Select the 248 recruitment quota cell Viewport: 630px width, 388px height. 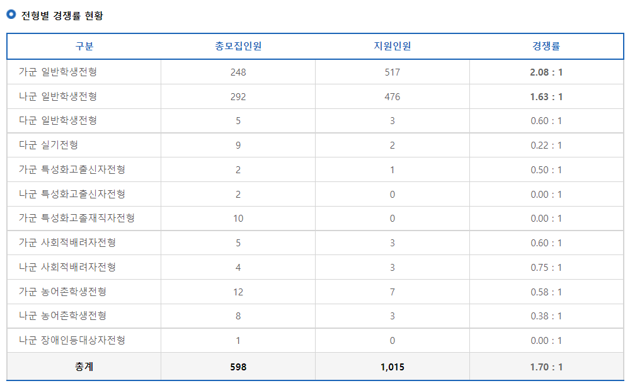click(x=238, y=72)
